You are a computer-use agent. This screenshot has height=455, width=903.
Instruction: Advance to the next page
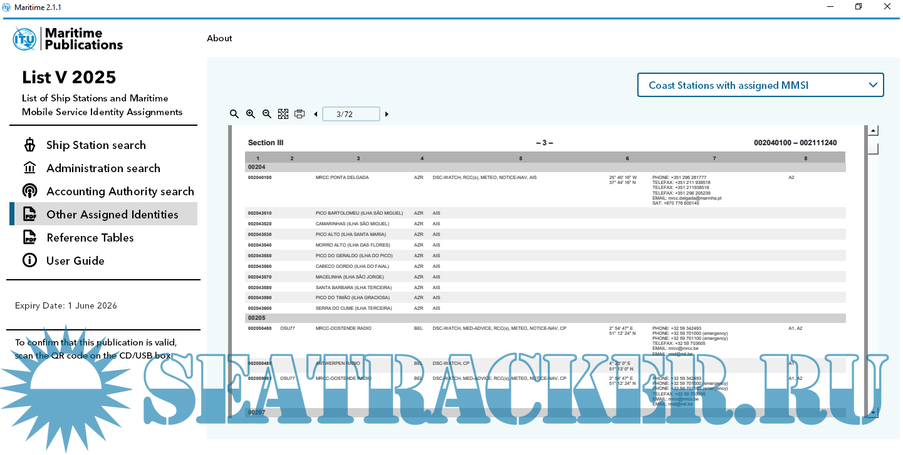point(387,114)
